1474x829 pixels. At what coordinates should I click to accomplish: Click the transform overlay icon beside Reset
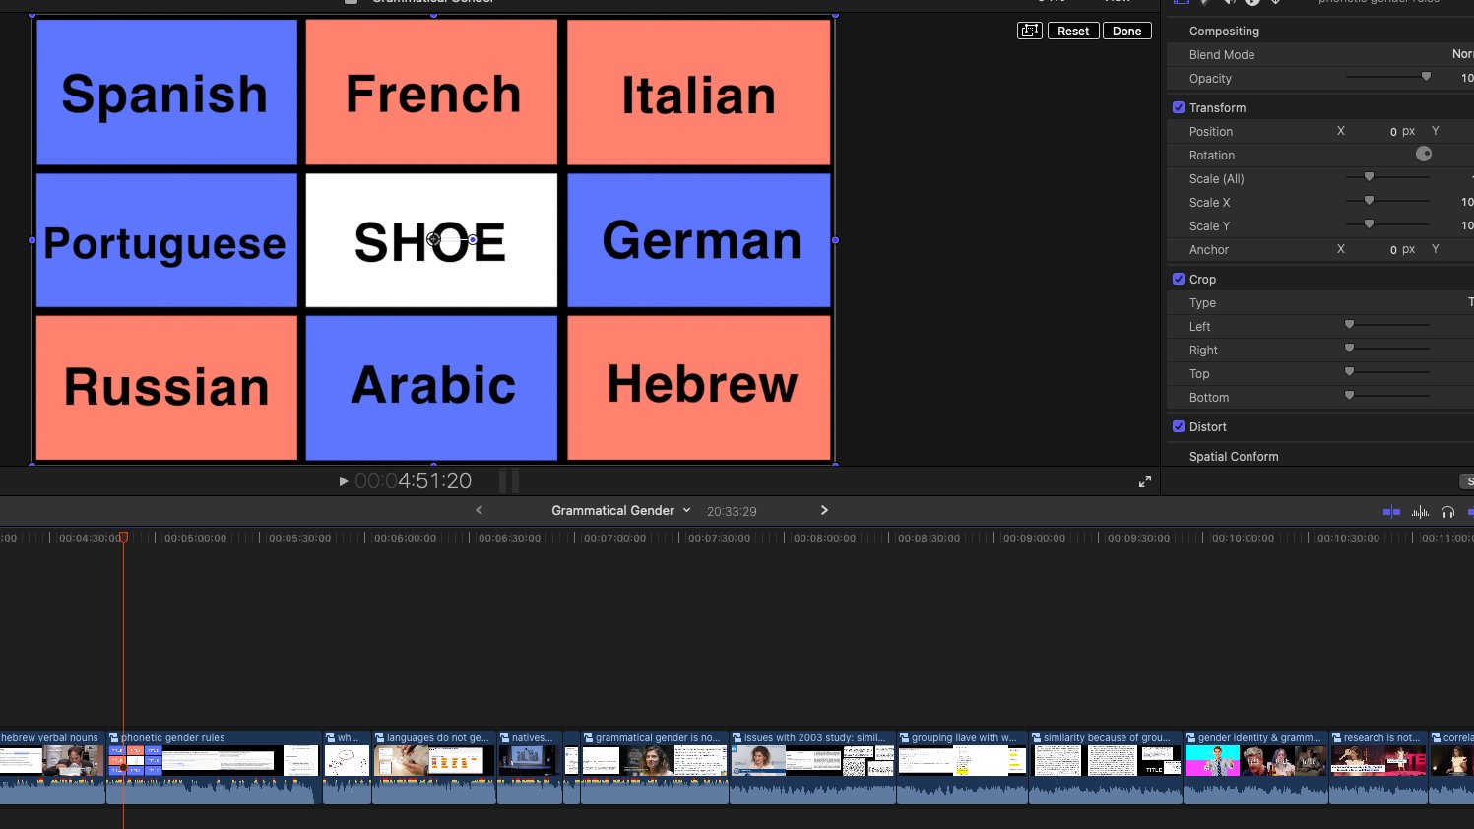pyautogui.click(x=1029, y=31)
